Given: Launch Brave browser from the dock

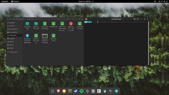Looking at the screenshot, I should pos(58,91).
